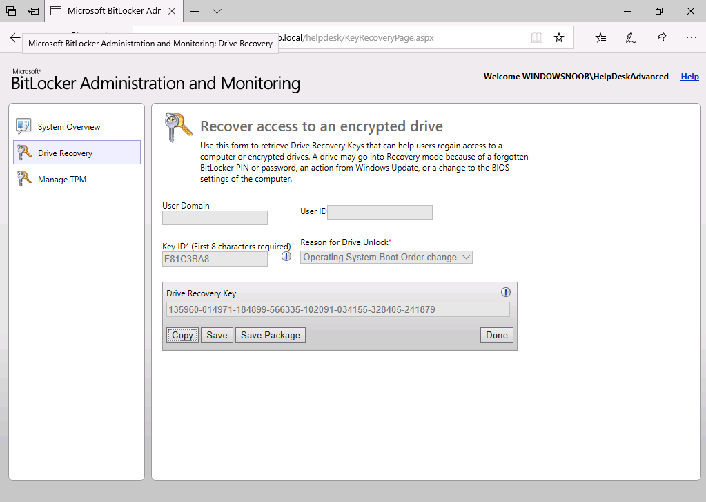
Task: Open the tabs set aside icon
Action: (11, 11)
